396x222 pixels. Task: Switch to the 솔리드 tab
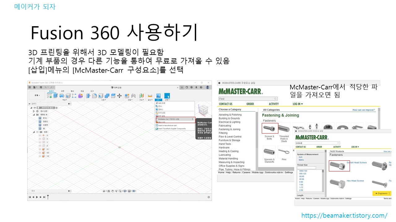click(52, 91)
